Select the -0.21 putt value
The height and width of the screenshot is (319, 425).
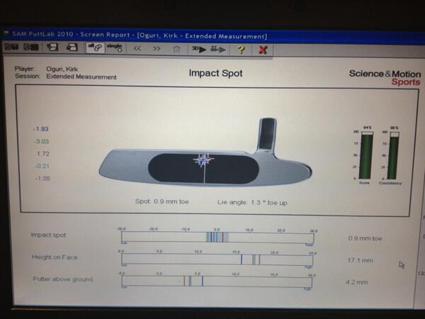[x=42, y=166]
